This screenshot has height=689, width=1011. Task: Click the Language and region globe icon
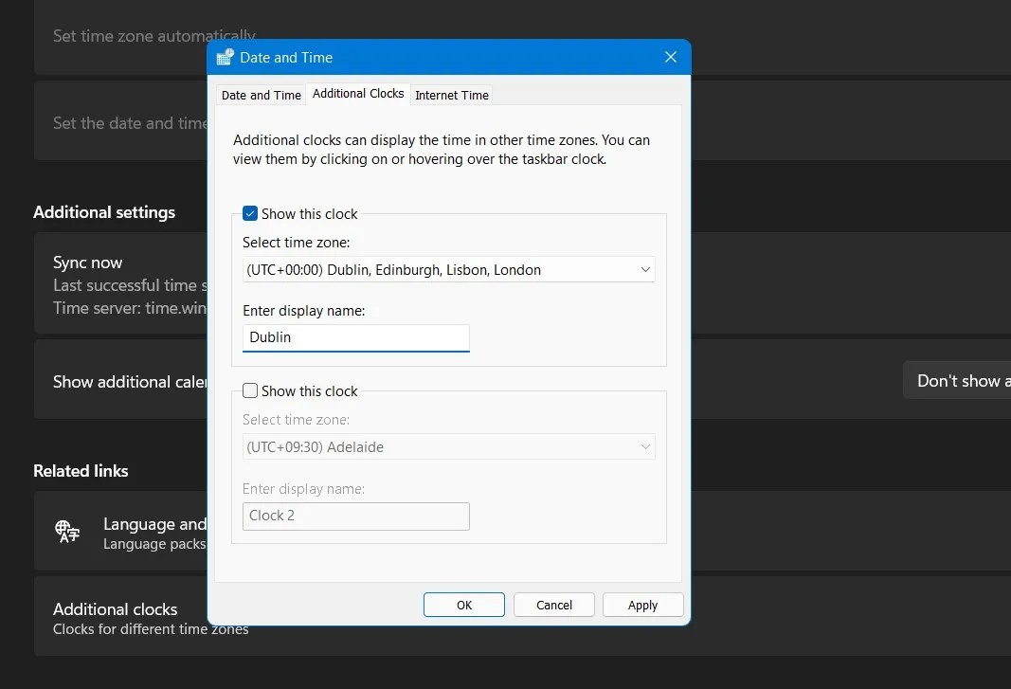tap(67, 532)
